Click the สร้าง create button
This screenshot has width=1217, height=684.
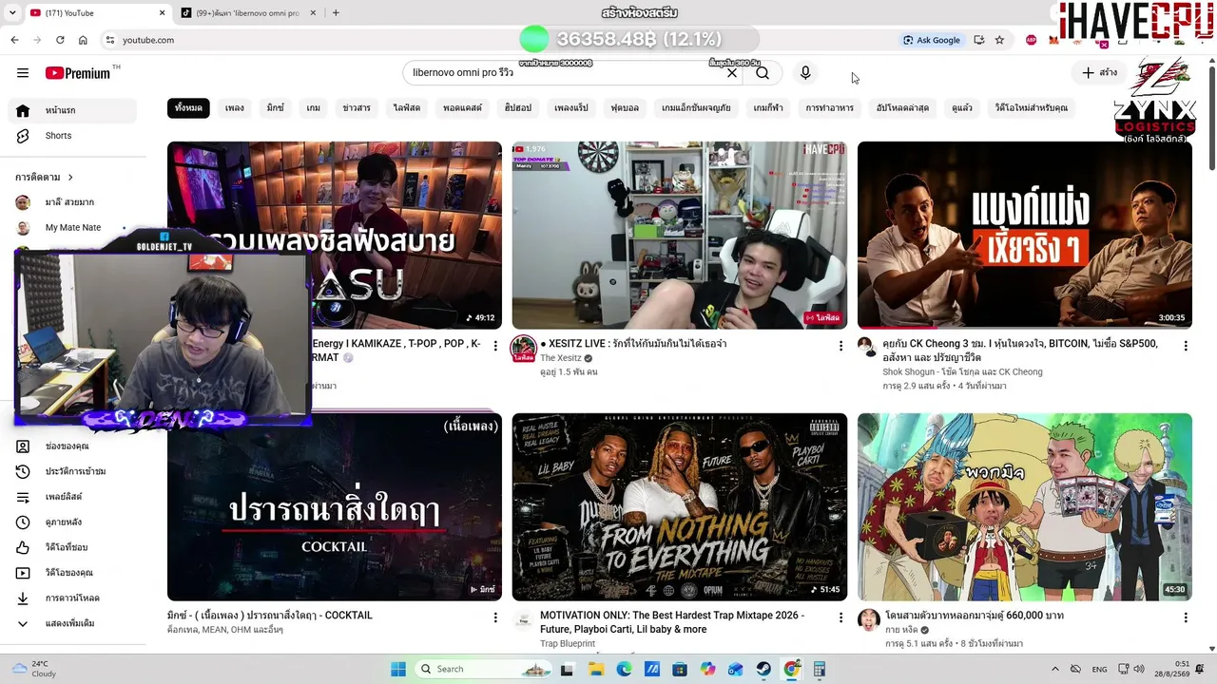pyautogui.click(x=1100, y=73)
